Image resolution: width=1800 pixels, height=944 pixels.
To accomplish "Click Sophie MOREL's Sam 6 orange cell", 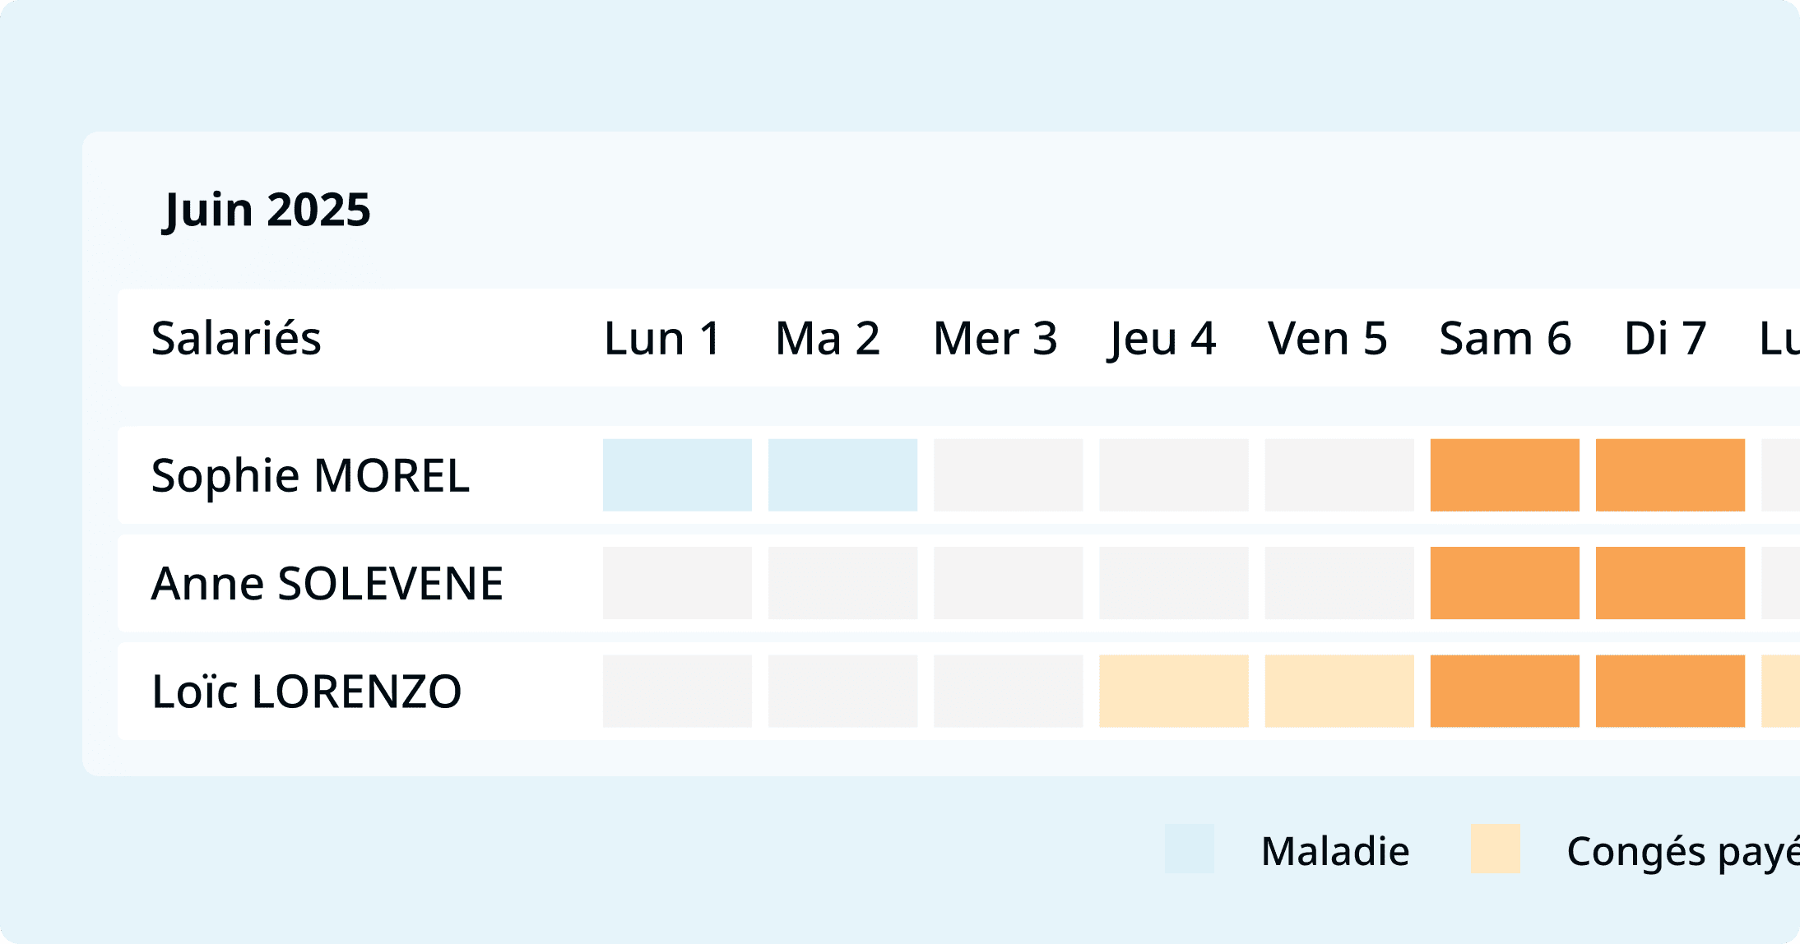I will pyautogui.click(x=1505, y=475).
